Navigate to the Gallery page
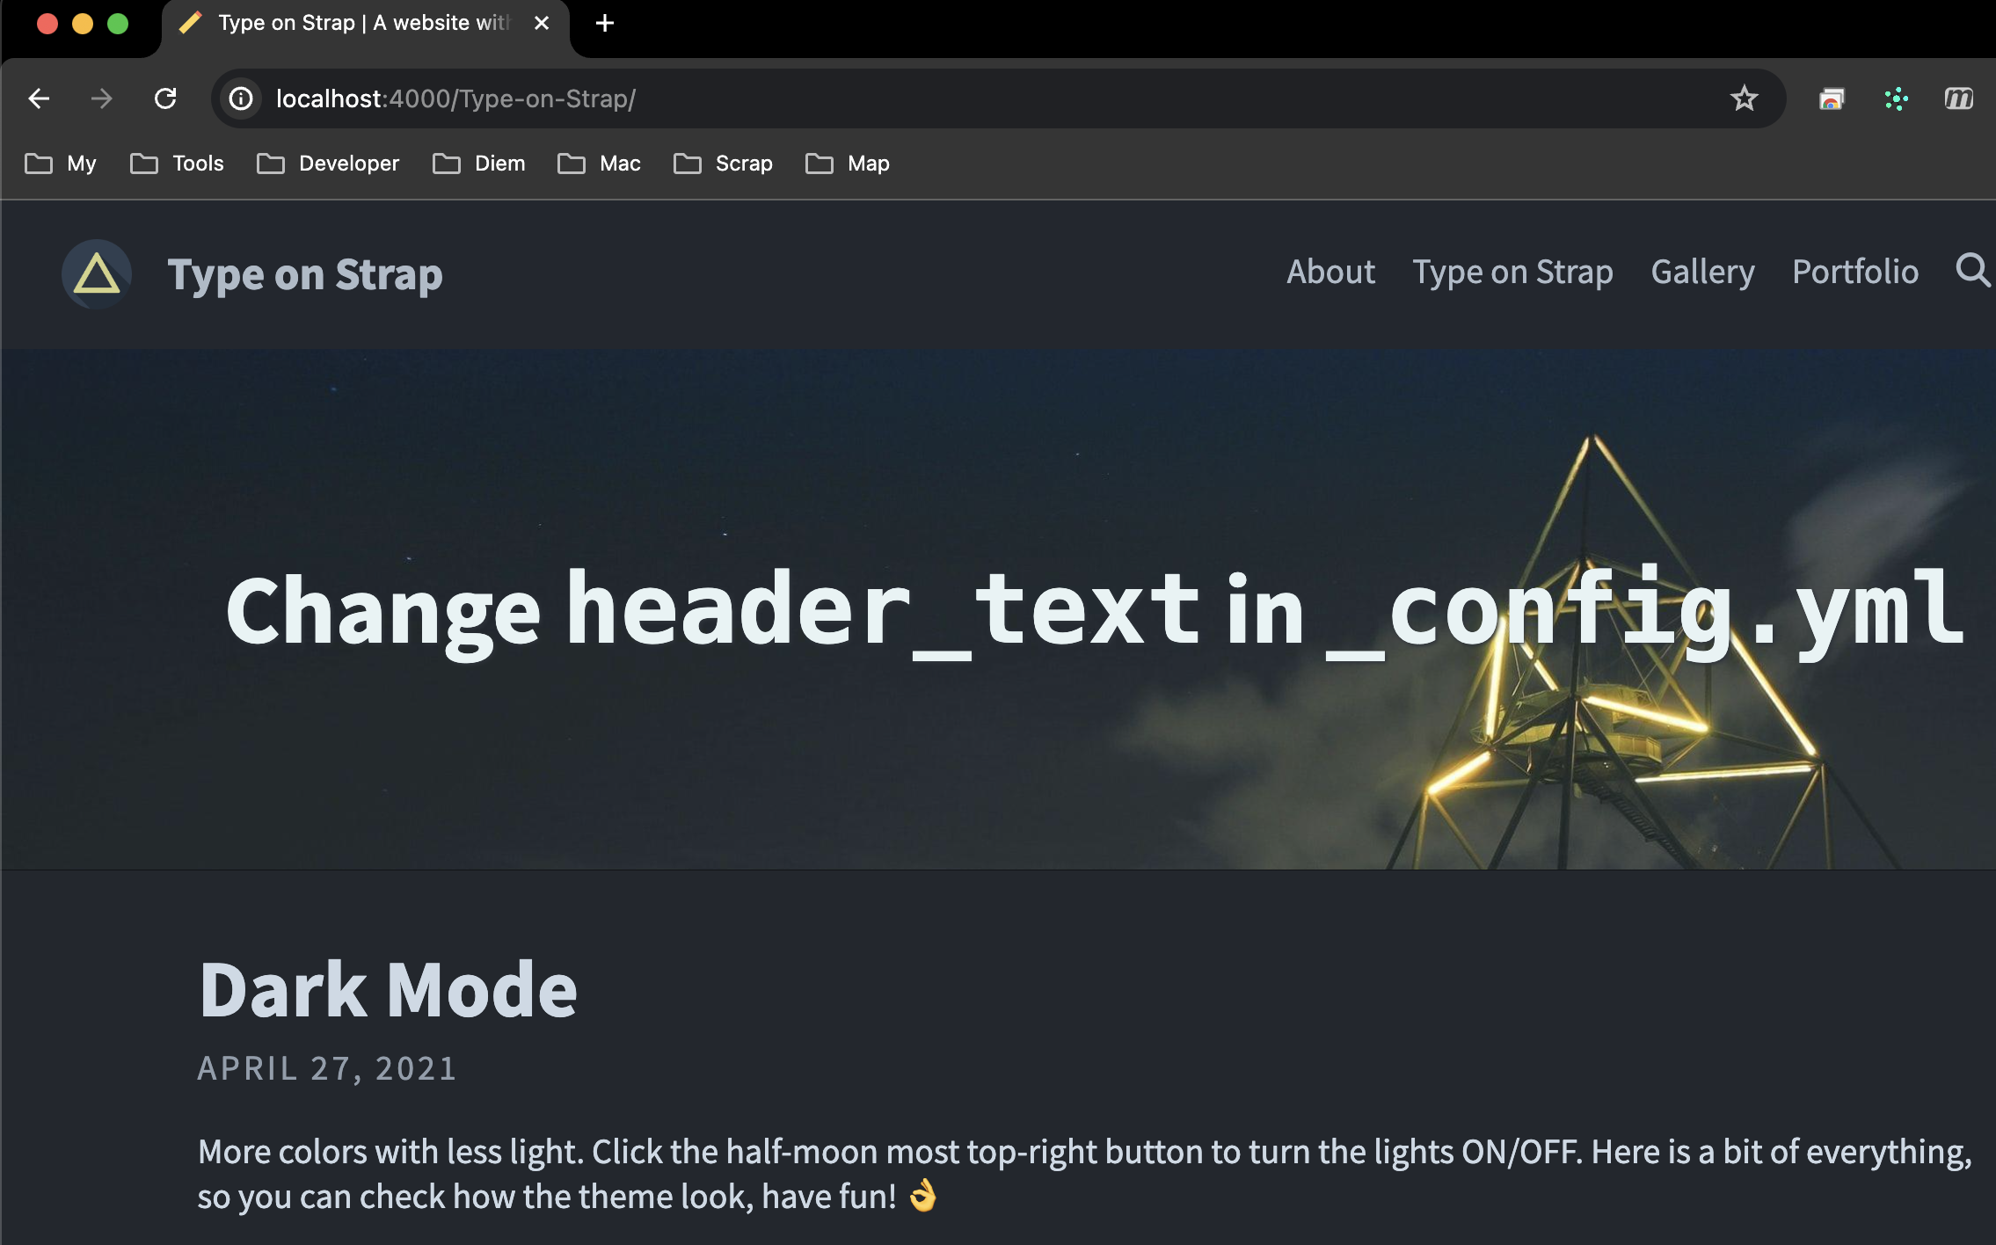The height and width of the screenshot is (1245, 1996). click(1701, 273)
